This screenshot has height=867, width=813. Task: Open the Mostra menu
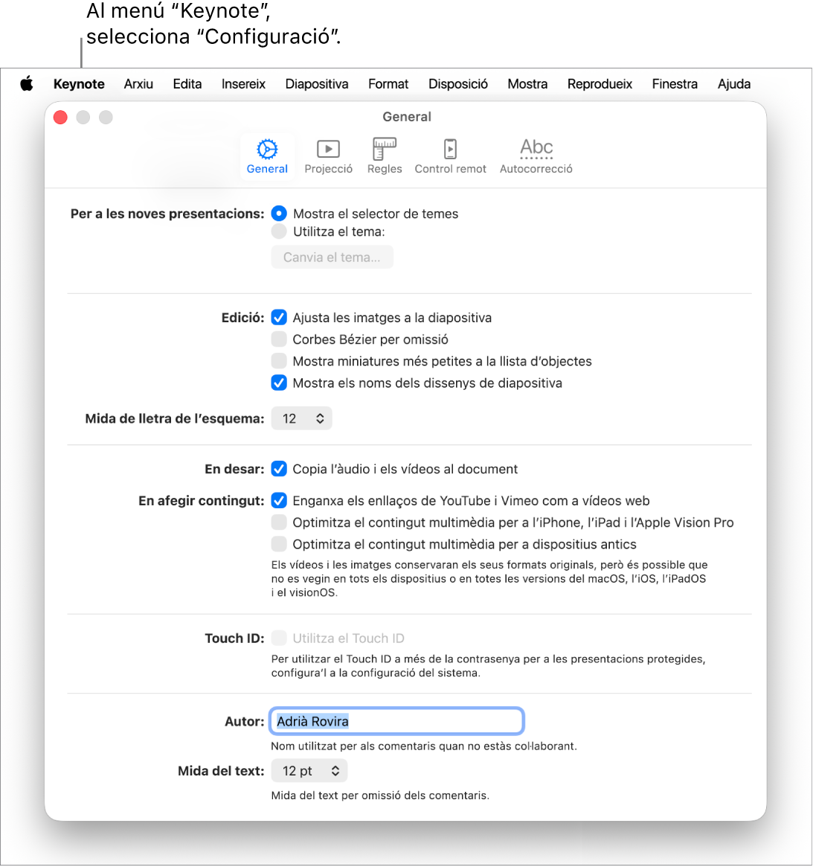pyautogui.click(x=527, y=84)
